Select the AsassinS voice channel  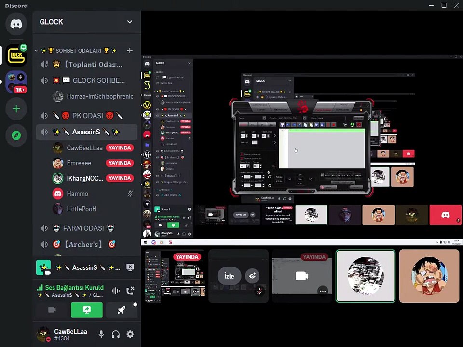pos(87,132)
